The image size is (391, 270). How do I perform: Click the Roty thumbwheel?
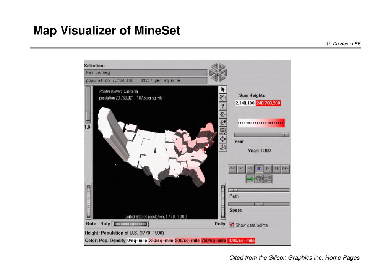pos(130,224)
